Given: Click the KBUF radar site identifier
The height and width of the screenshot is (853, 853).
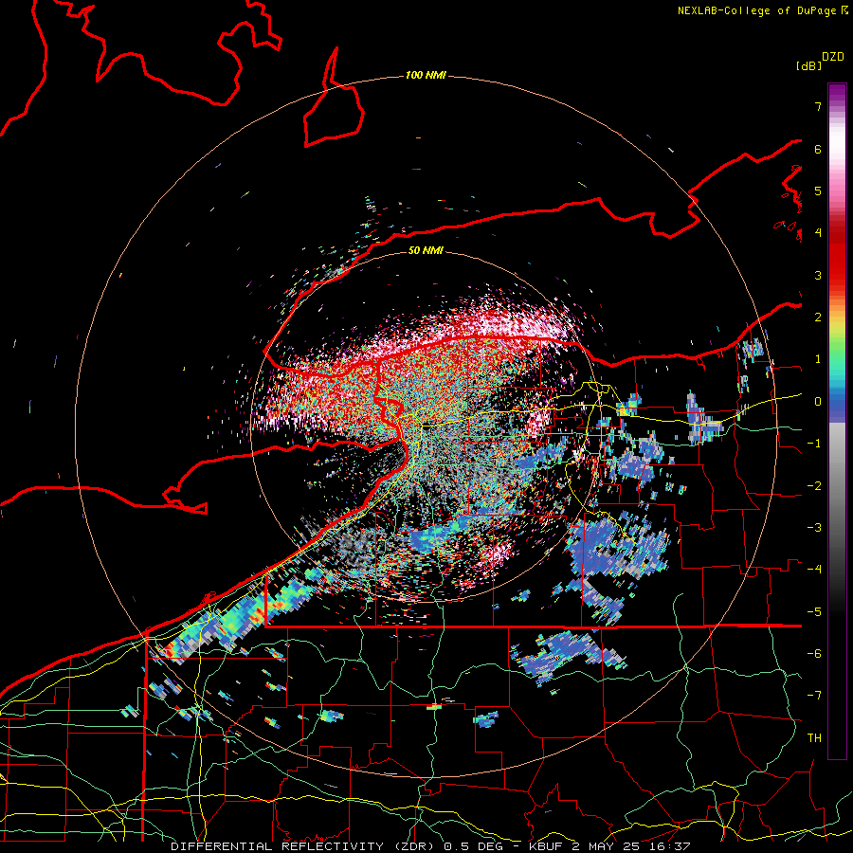Looking at the screenshot, I should pyautogui.click(x=547, y=846).
